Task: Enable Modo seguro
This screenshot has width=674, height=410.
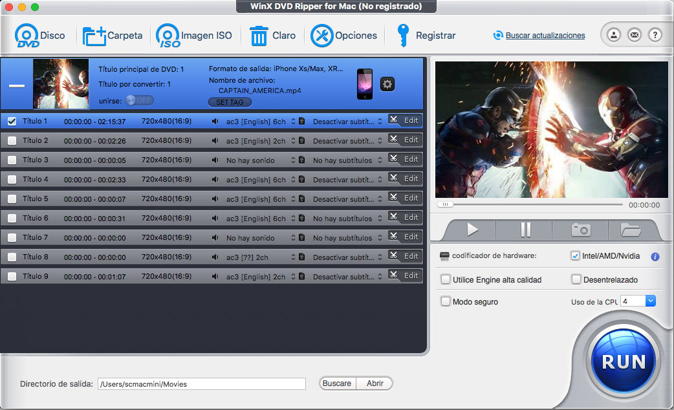Action: pyautogui.click(x=446, y=301)
